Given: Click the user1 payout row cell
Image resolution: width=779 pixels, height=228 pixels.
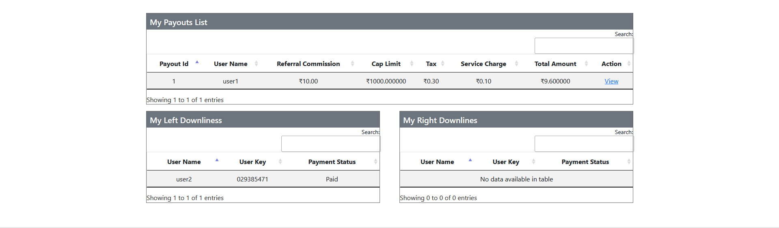Looking at the screenshot, I should pyautogui.click(x=230, y=81).
